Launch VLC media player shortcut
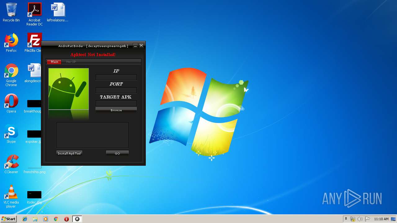The height and width of the screenshot is (223, 397). click(11, 196)
